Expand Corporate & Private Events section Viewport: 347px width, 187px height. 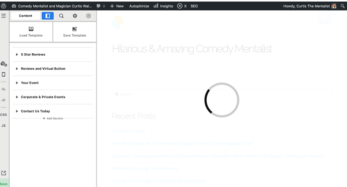[17, 97]
